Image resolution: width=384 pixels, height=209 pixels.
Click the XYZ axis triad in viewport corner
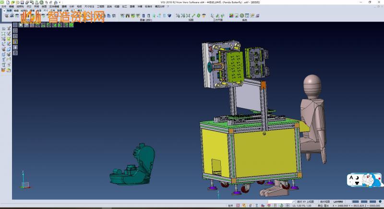24,182
